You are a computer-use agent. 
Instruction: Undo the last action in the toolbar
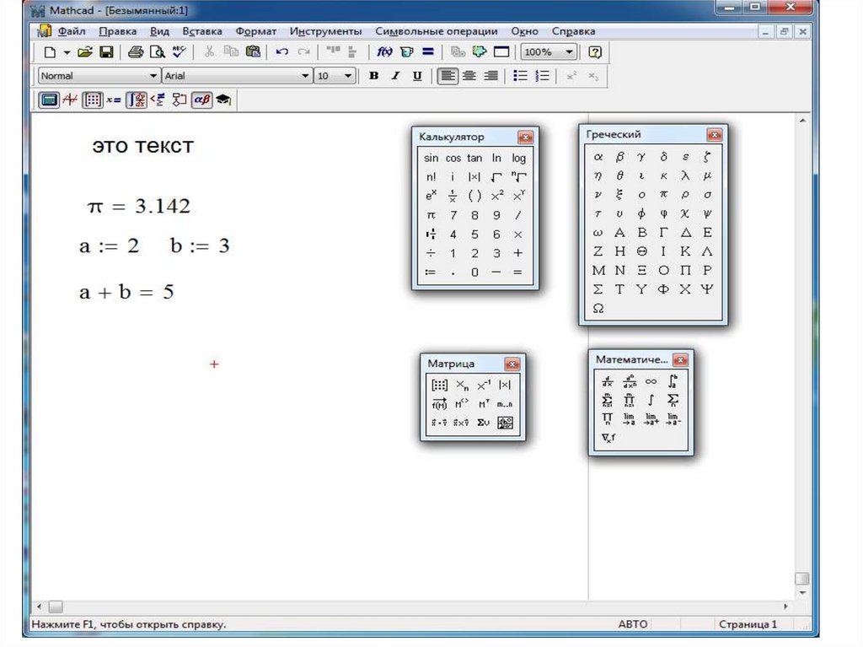[281, 52]
